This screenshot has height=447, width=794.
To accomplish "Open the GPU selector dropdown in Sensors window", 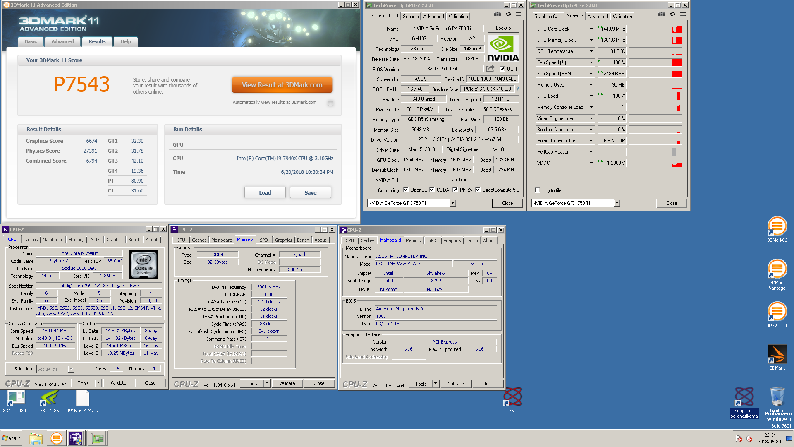I will [617, 203].
